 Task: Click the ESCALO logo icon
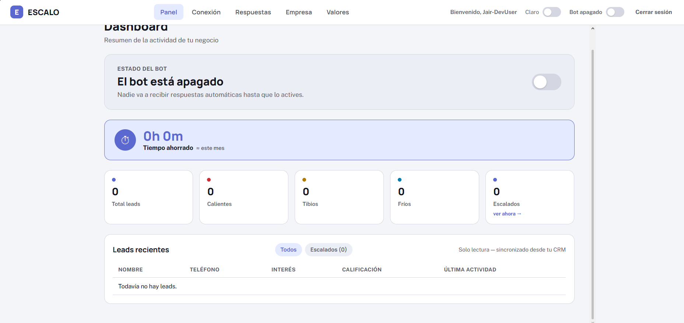[x=17, y=12]
